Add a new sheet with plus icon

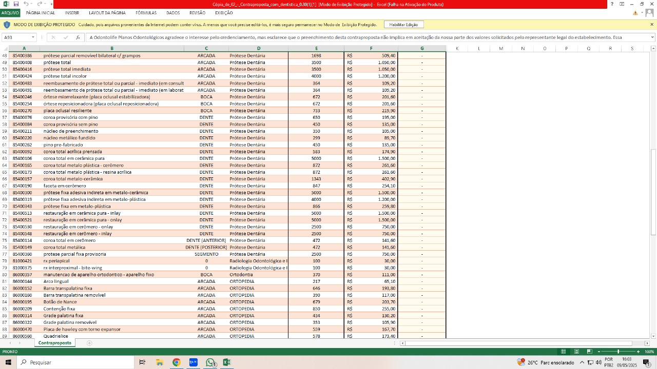(89, 343)
